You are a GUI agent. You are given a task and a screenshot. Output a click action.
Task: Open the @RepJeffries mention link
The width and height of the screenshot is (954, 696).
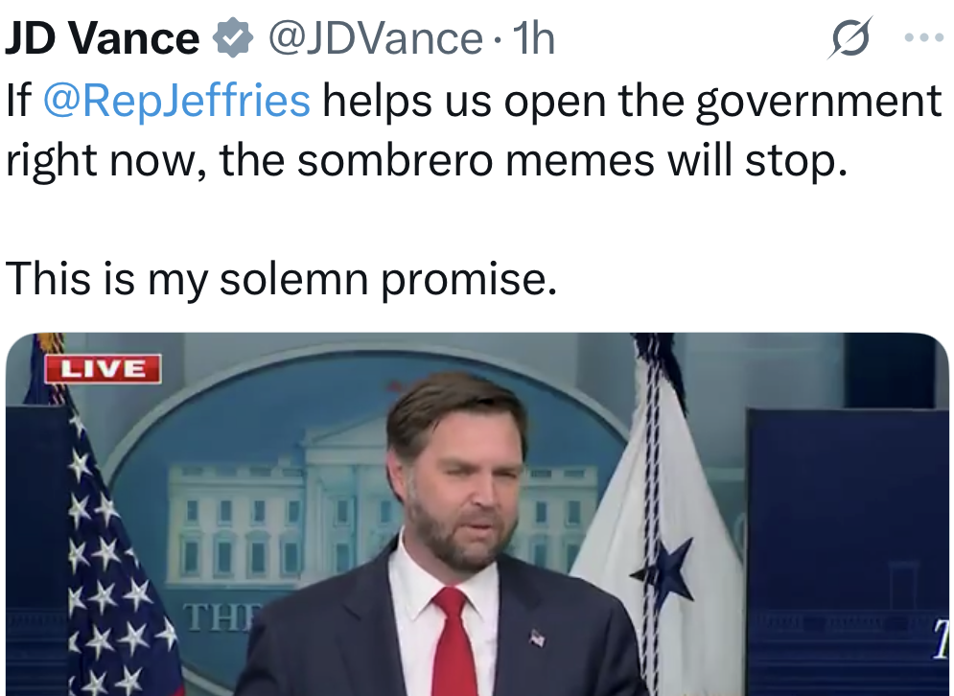tap(176, 102)
